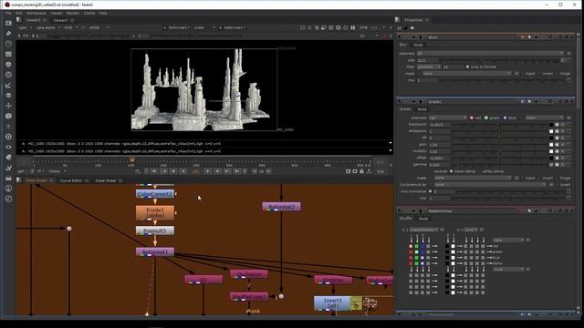Click the timeline lock icon

pos(361,171)
